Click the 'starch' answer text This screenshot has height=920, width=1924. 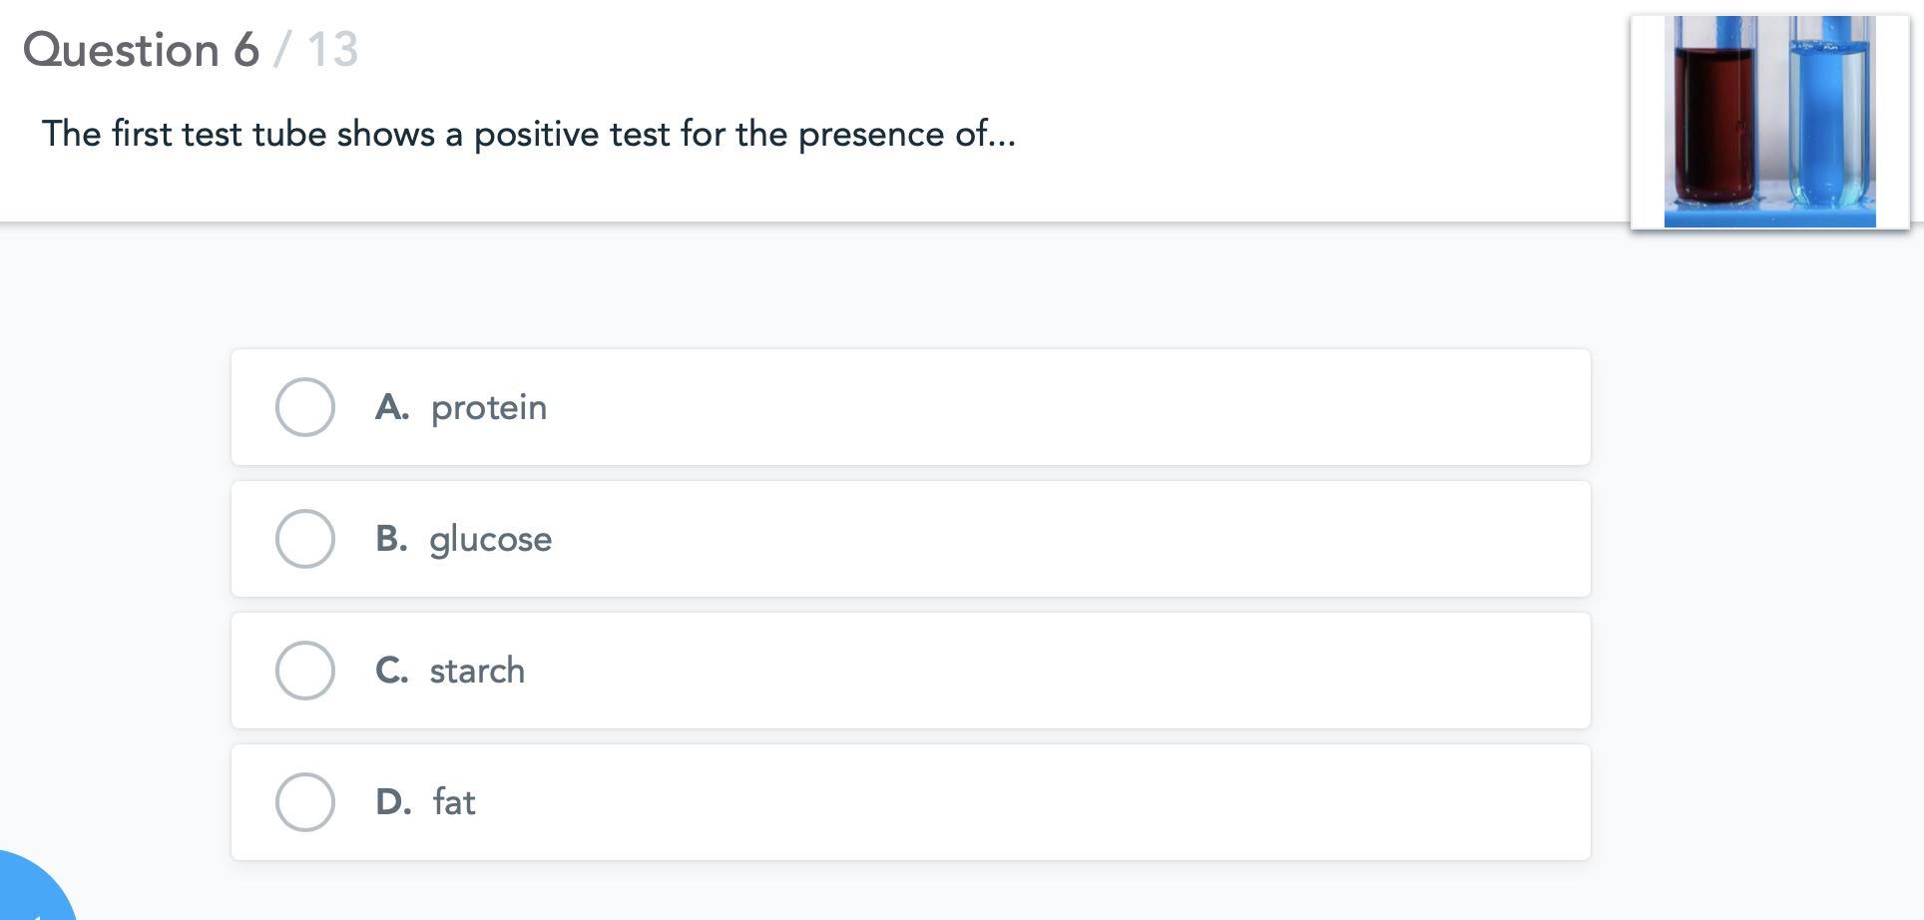pos(477,671)
